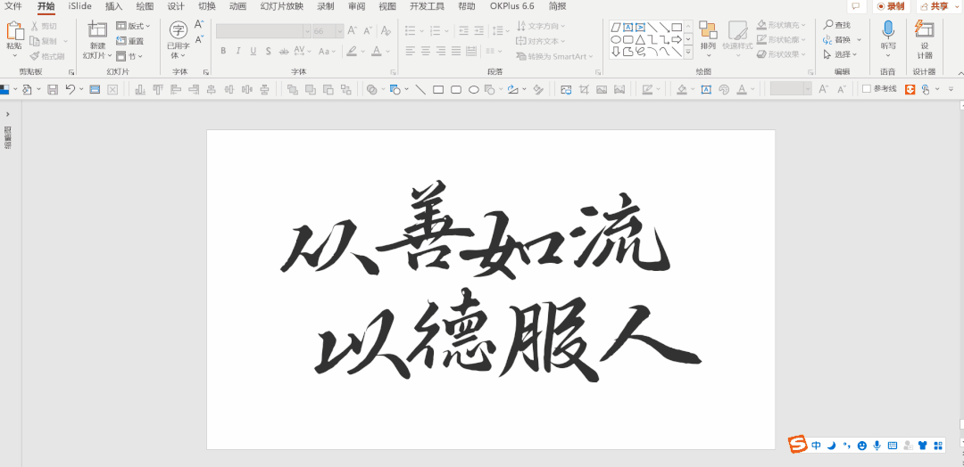Open the Sogou soft keyboard icon
The height and width of the screenshot is (467, 964).
[892, 446]
